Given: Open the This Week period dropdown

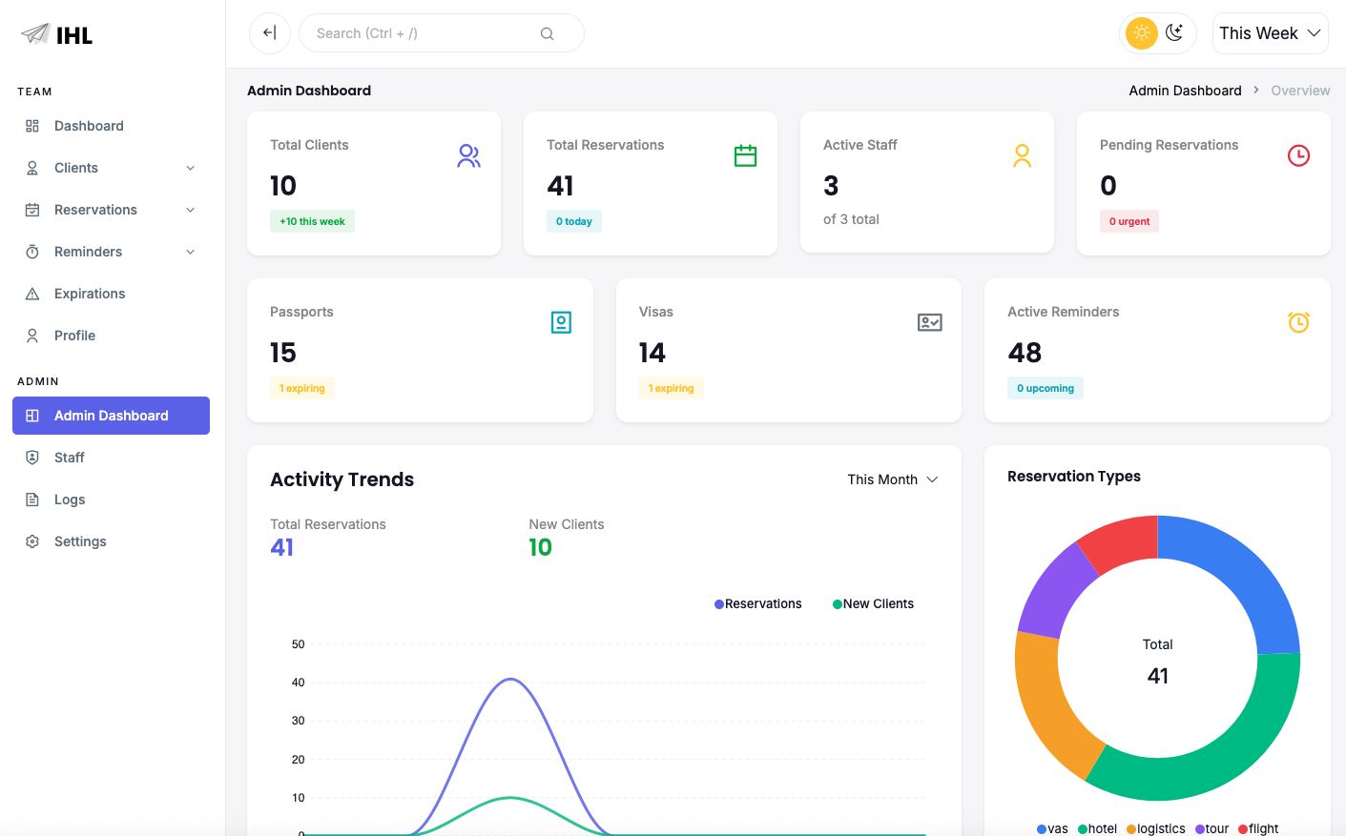Looking at the screenshot, I should pos(1270,33).
